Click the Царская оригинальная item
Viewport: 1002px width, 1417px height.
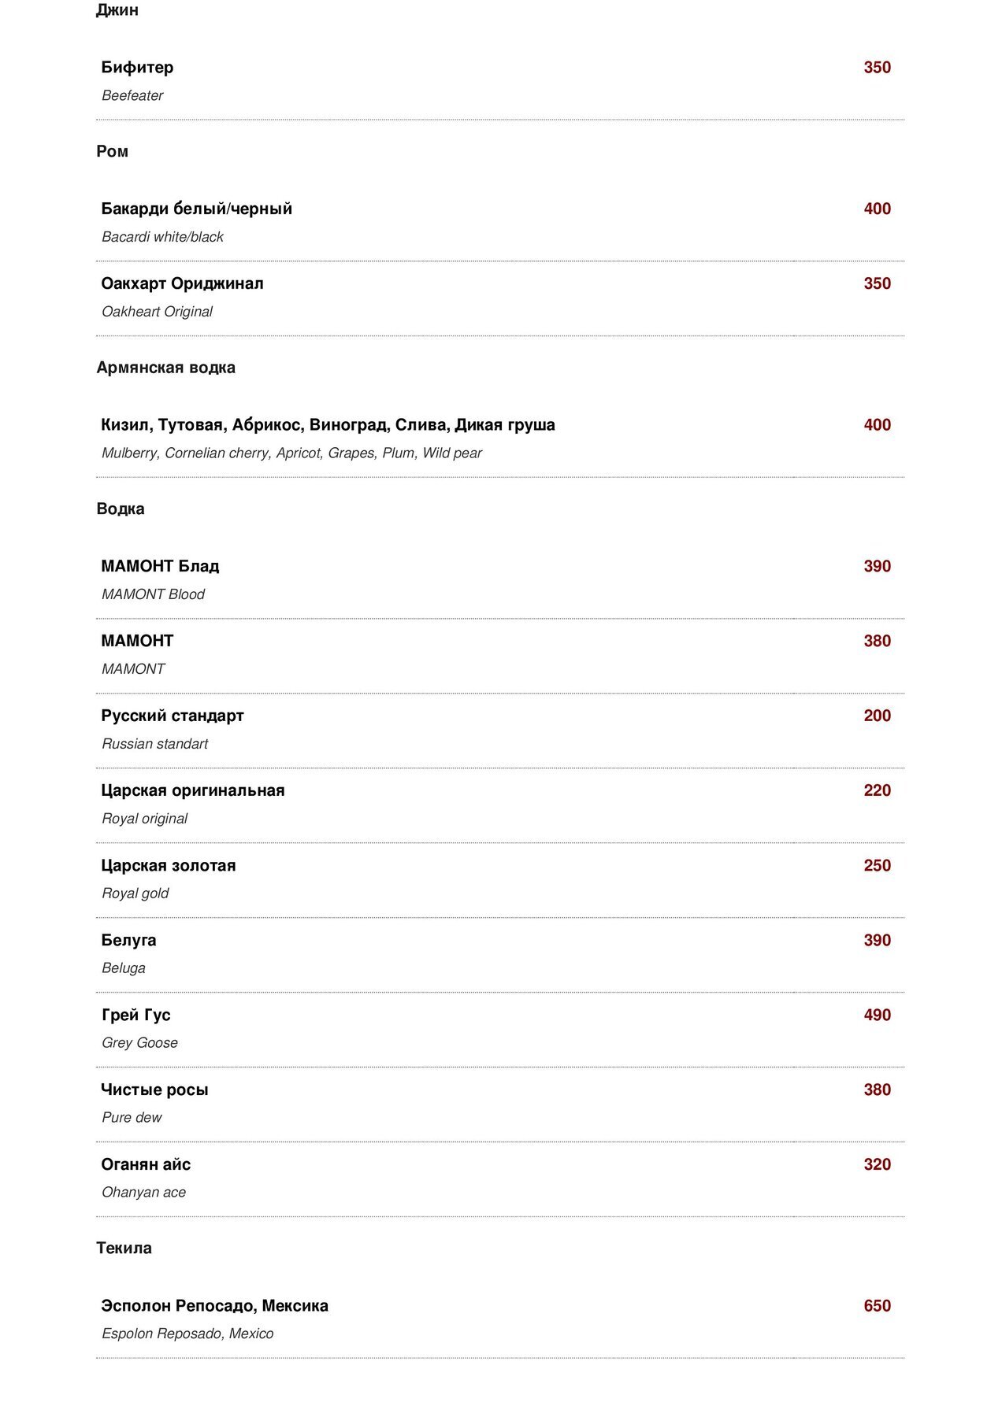click(x=193, y=790)
